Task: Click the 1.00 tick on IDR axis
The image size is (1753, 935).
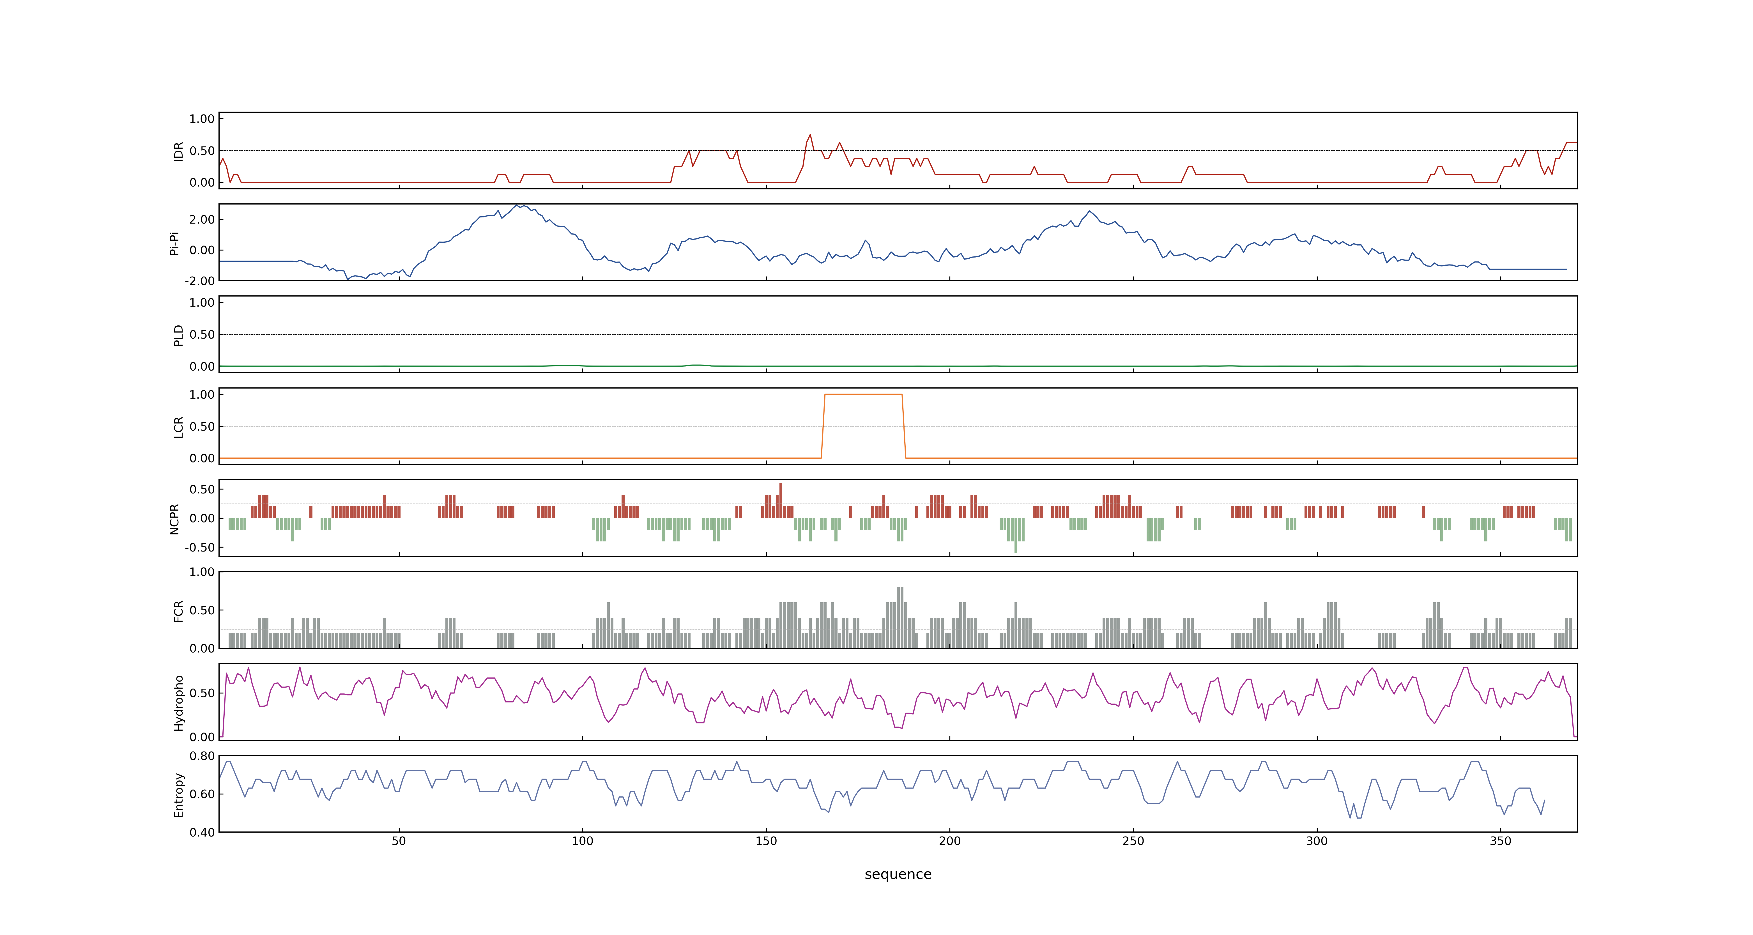Action: [x=202, y=119]
